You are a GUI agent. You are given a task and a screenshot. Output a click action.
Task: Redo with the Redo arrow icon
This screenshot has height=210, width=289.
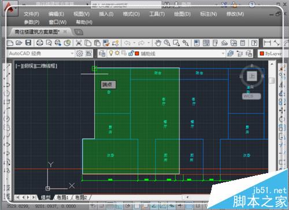[142, 43]
